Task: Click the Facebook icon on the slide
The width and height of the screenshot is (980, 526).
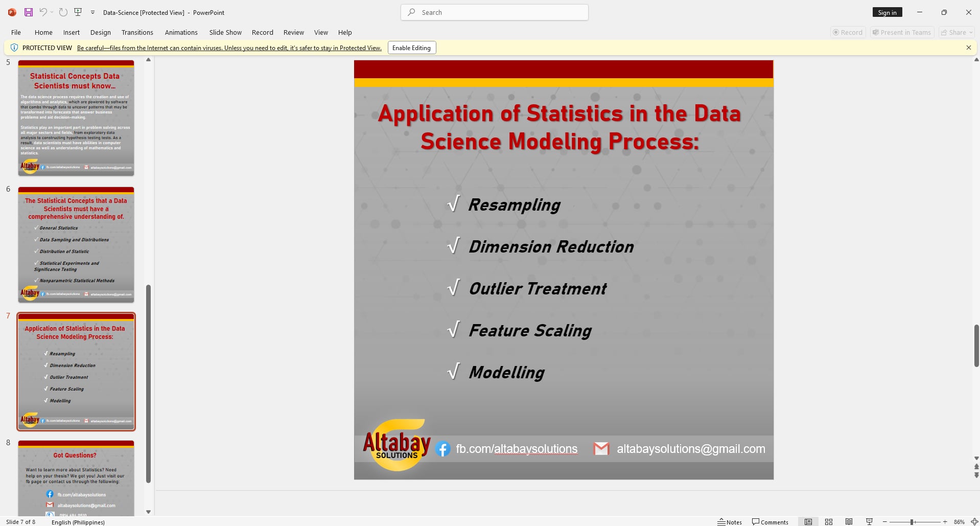Action: point(443,449)
